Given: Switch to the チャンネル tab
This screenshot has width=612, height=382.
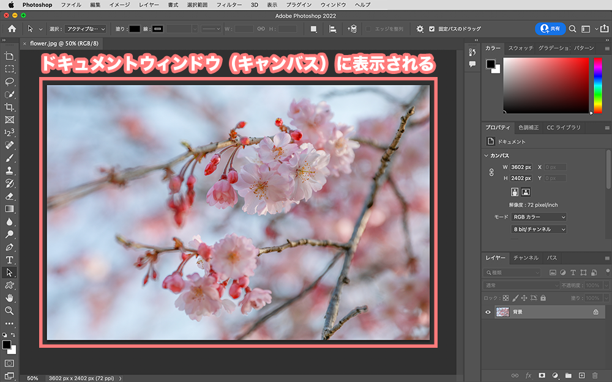Looking at the screenshot, I should (526, 258).
